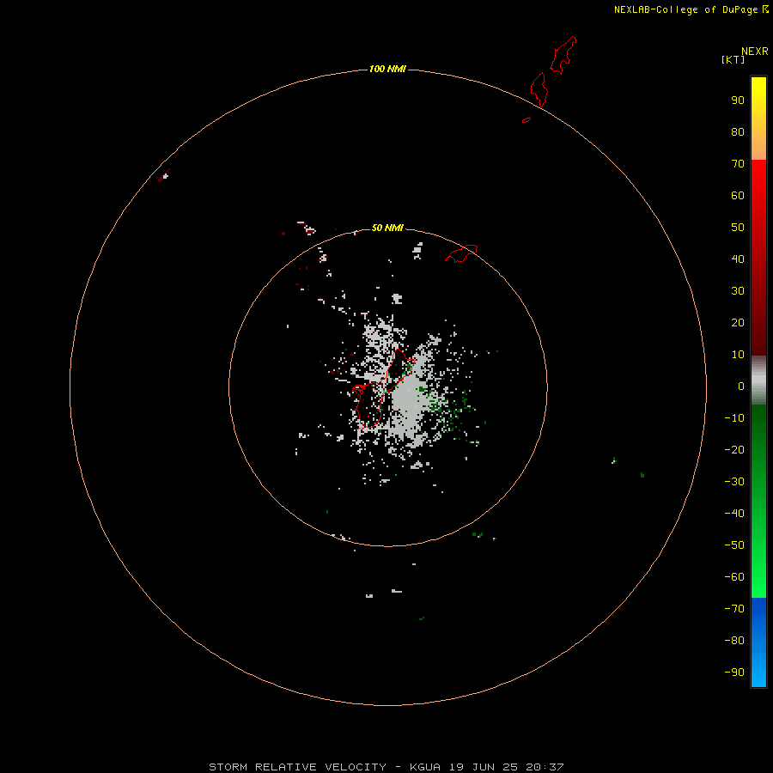The image size is (773, 773).
Task: Click the 80 value on the velocity scale
Action: pyautogui.click(x=738, y=131)
